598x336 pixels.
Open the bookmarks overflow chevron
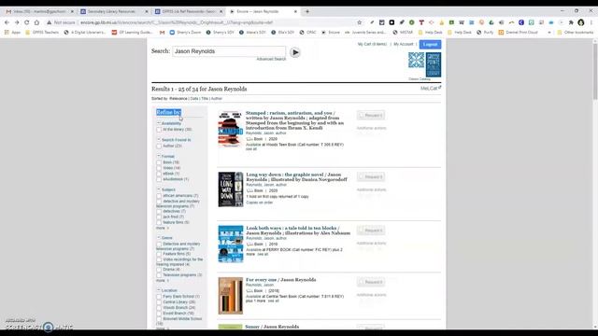point(549,33)
